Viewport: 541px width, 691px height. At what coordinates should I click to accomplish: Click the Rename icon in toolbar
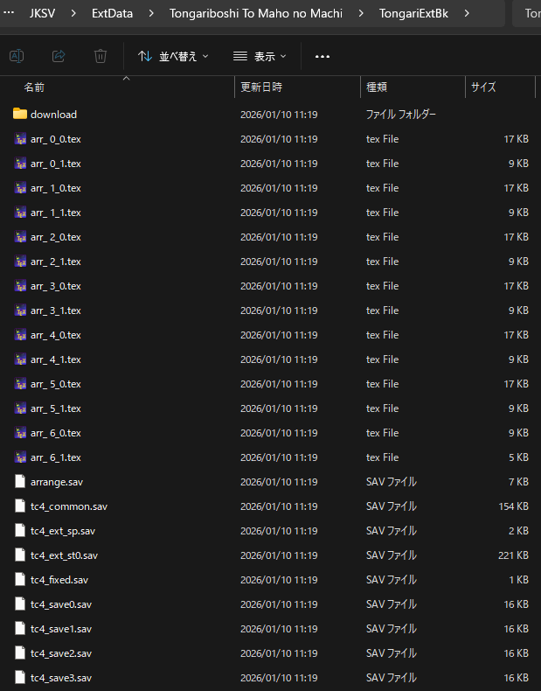pos(17,56)
